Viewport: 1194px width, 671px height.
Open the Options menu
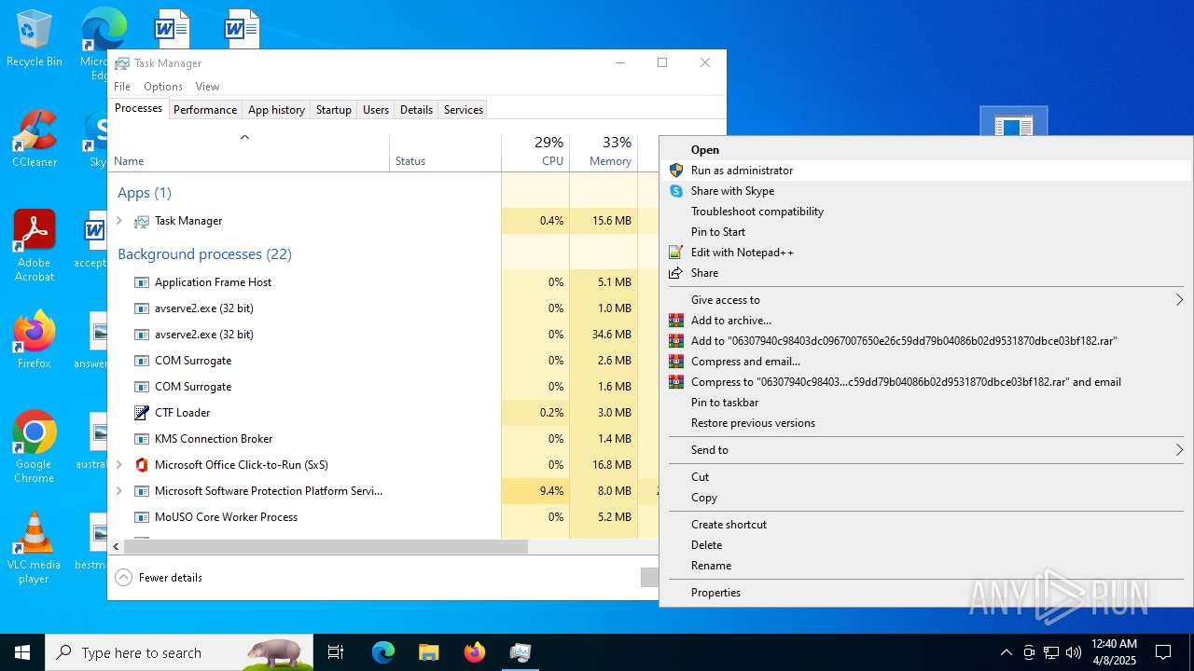coord(163,87)
